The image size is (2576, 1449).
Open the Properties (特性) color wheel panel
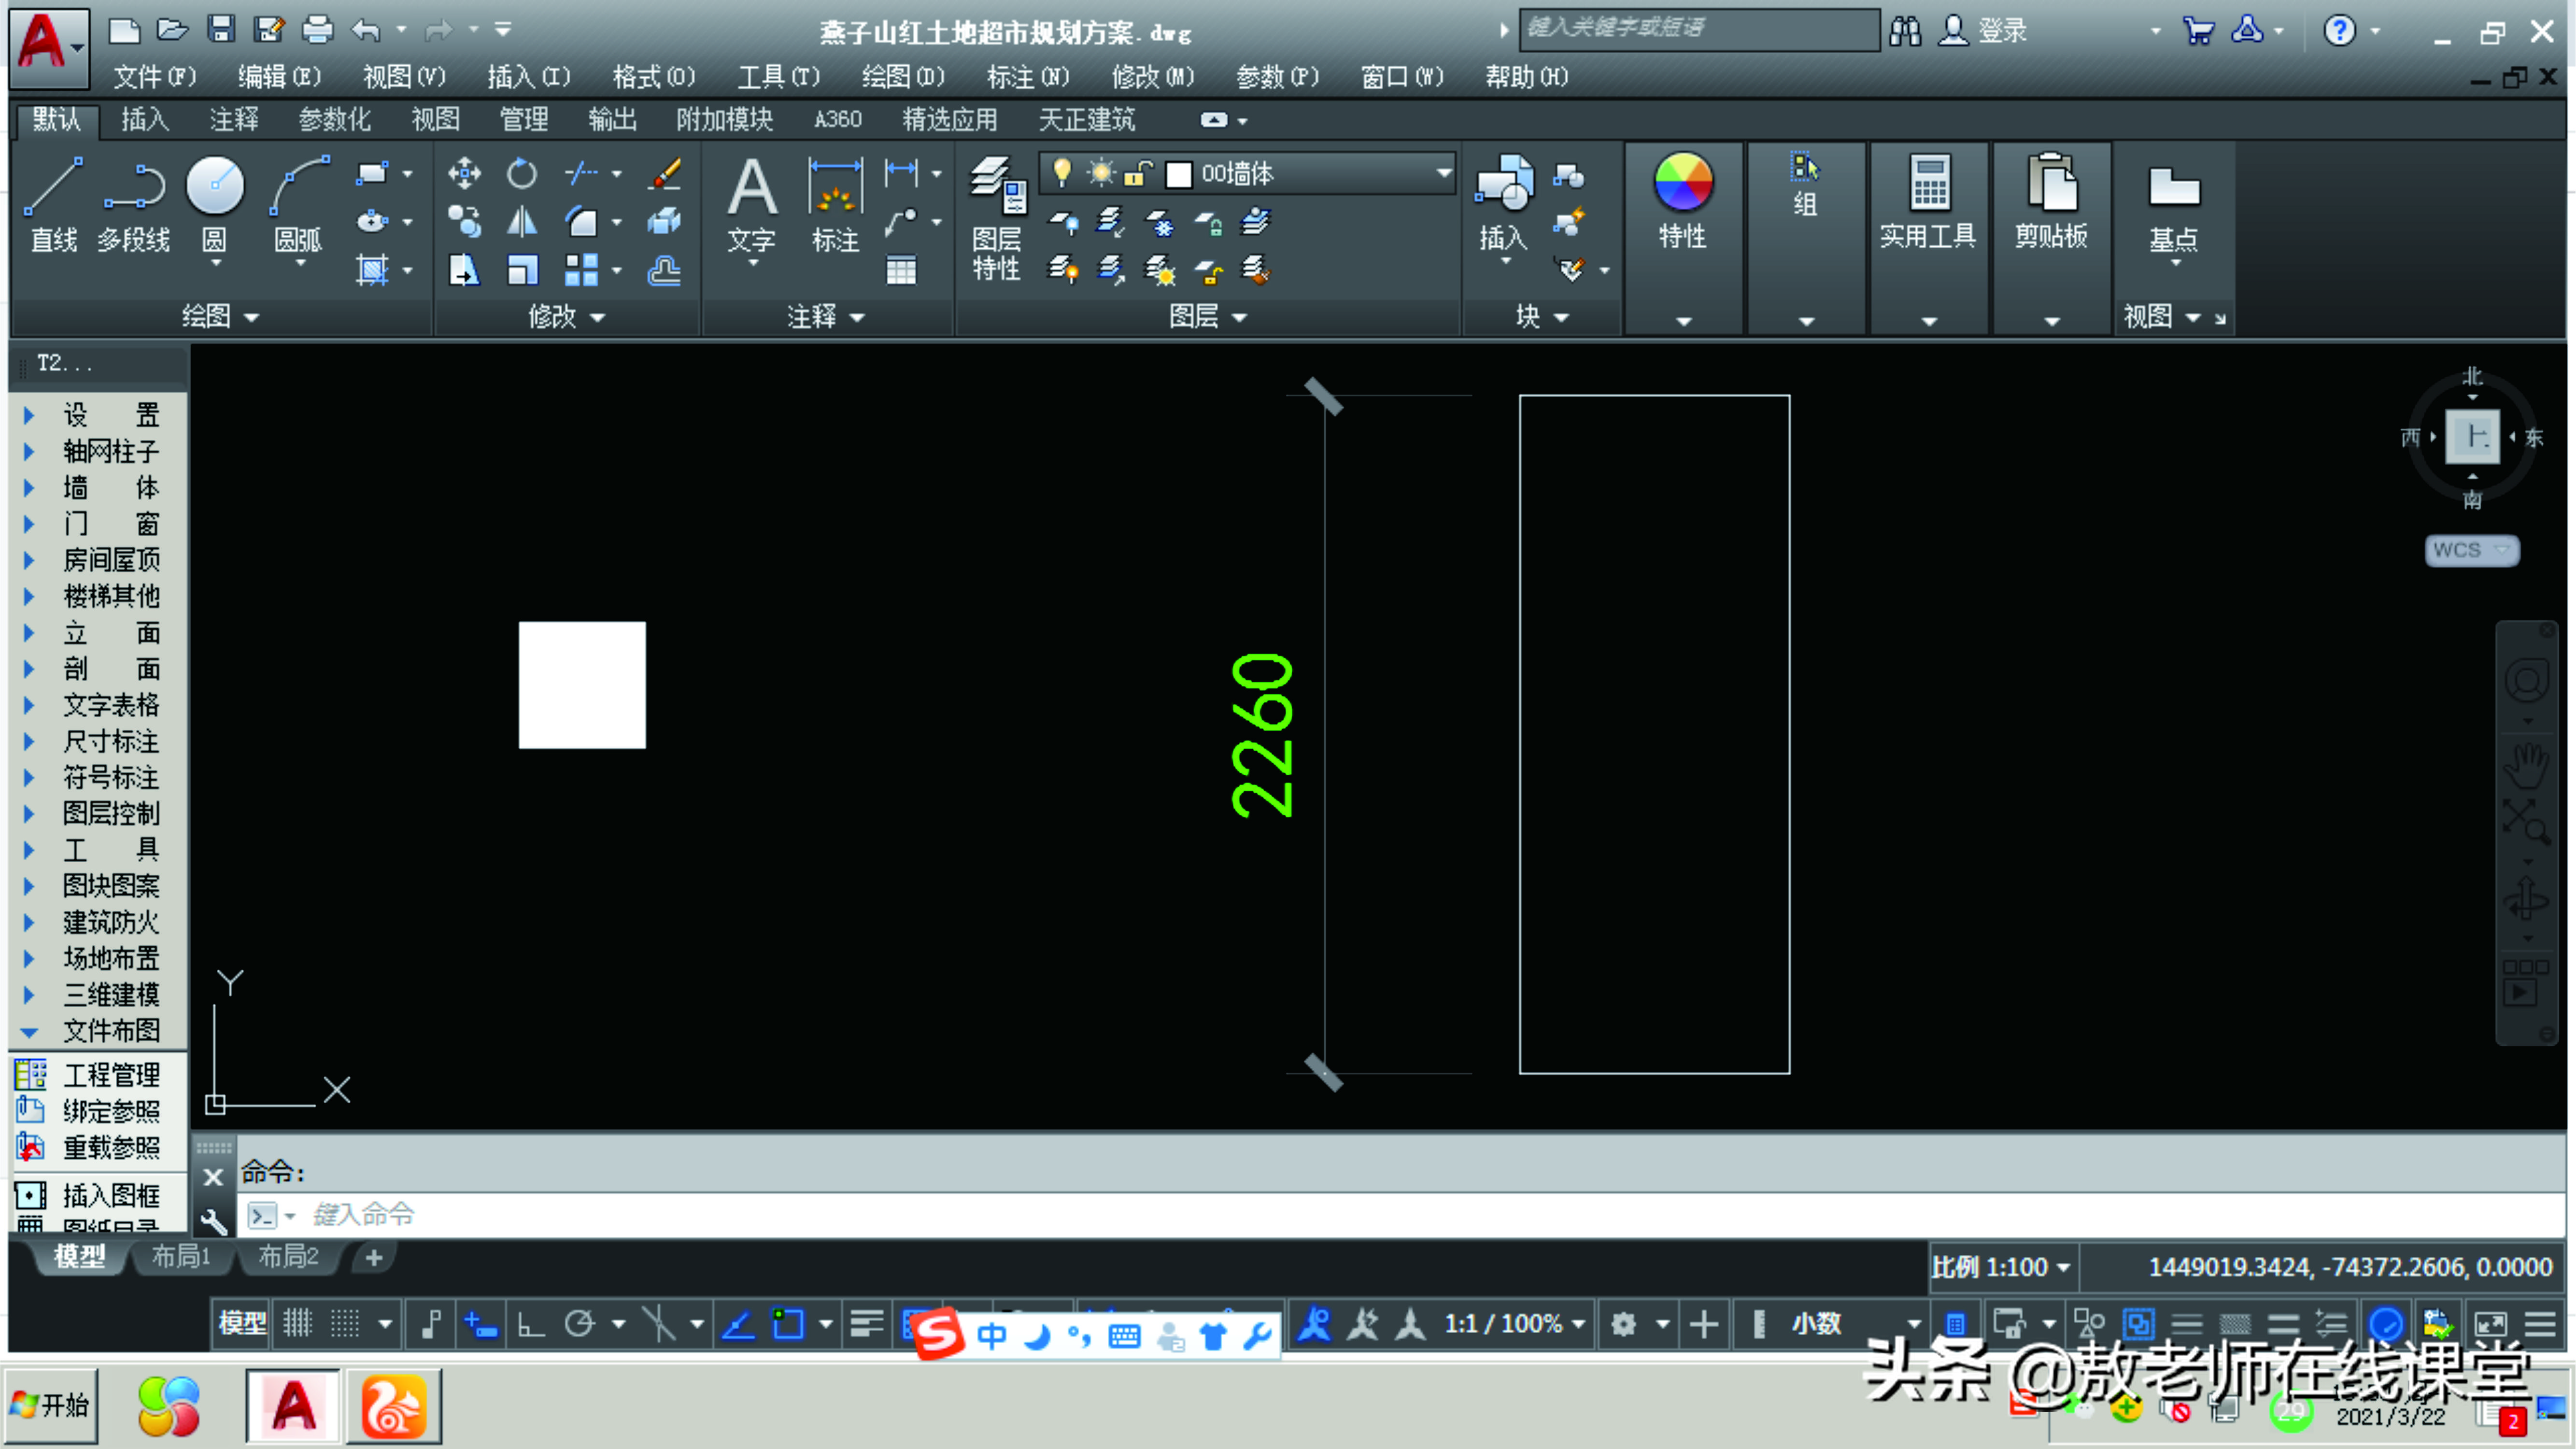1683,200
